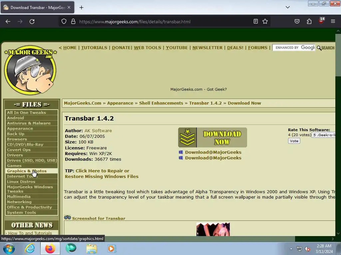Open FORUMS in the top navigation

tap(258, 48)
